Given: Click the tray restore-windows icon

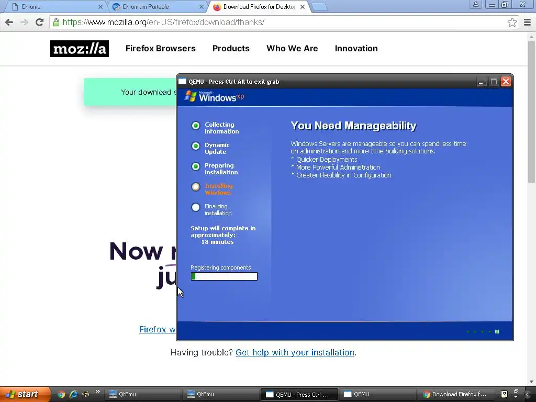Looking at the screenshot, I should coord(516,392).
